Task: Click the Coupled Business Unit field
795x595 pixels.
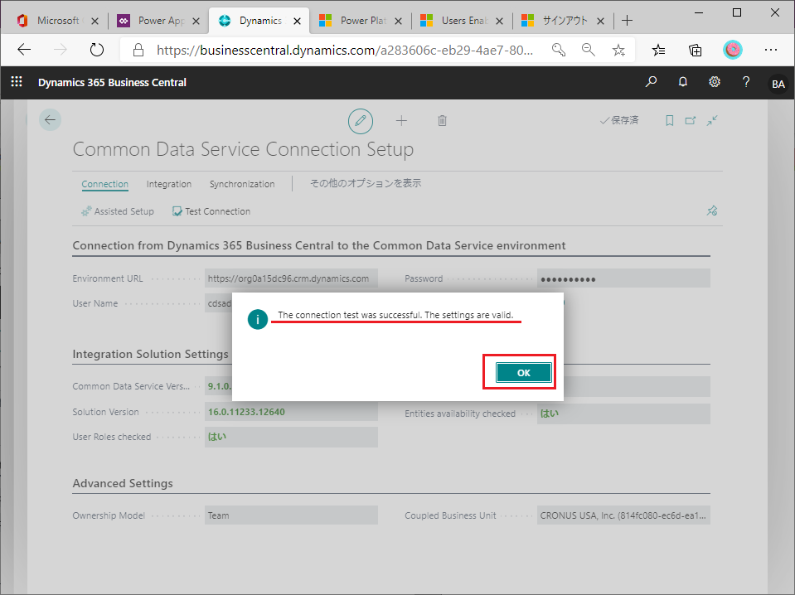Action: [x=623, y=515]
